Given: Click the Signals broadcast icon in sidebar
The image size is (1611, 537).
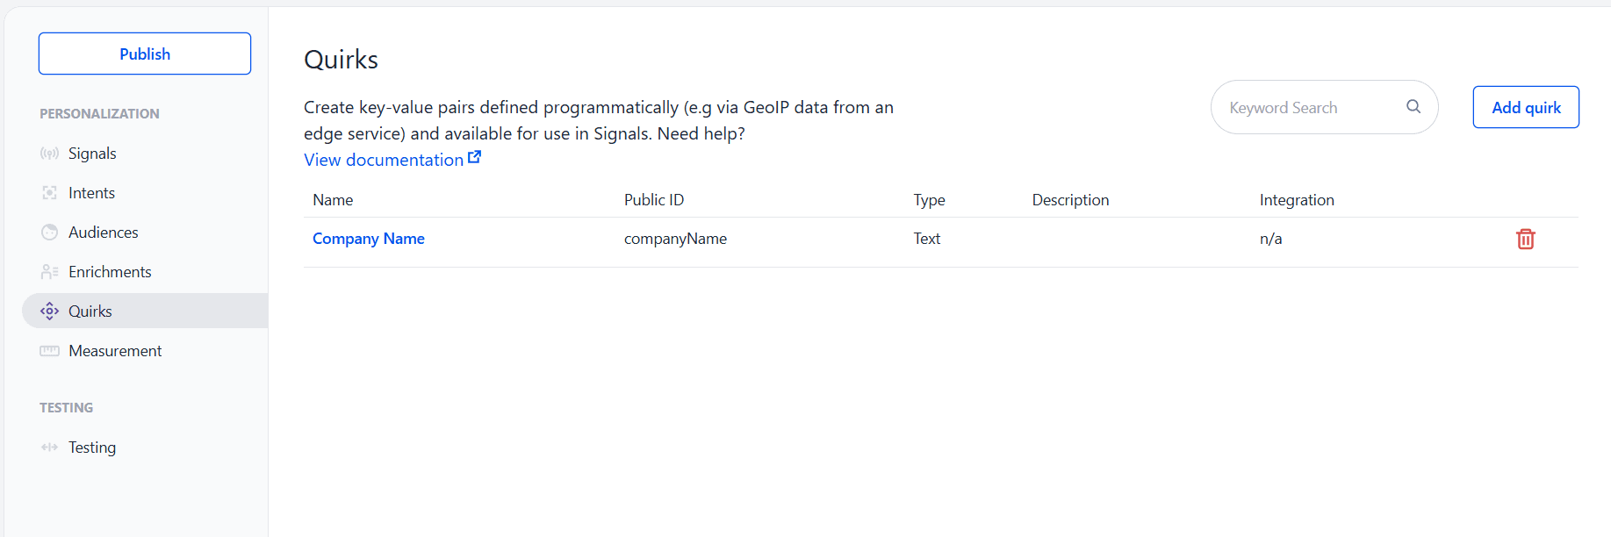Looking at the screenshot, I should tap(49, 154).
